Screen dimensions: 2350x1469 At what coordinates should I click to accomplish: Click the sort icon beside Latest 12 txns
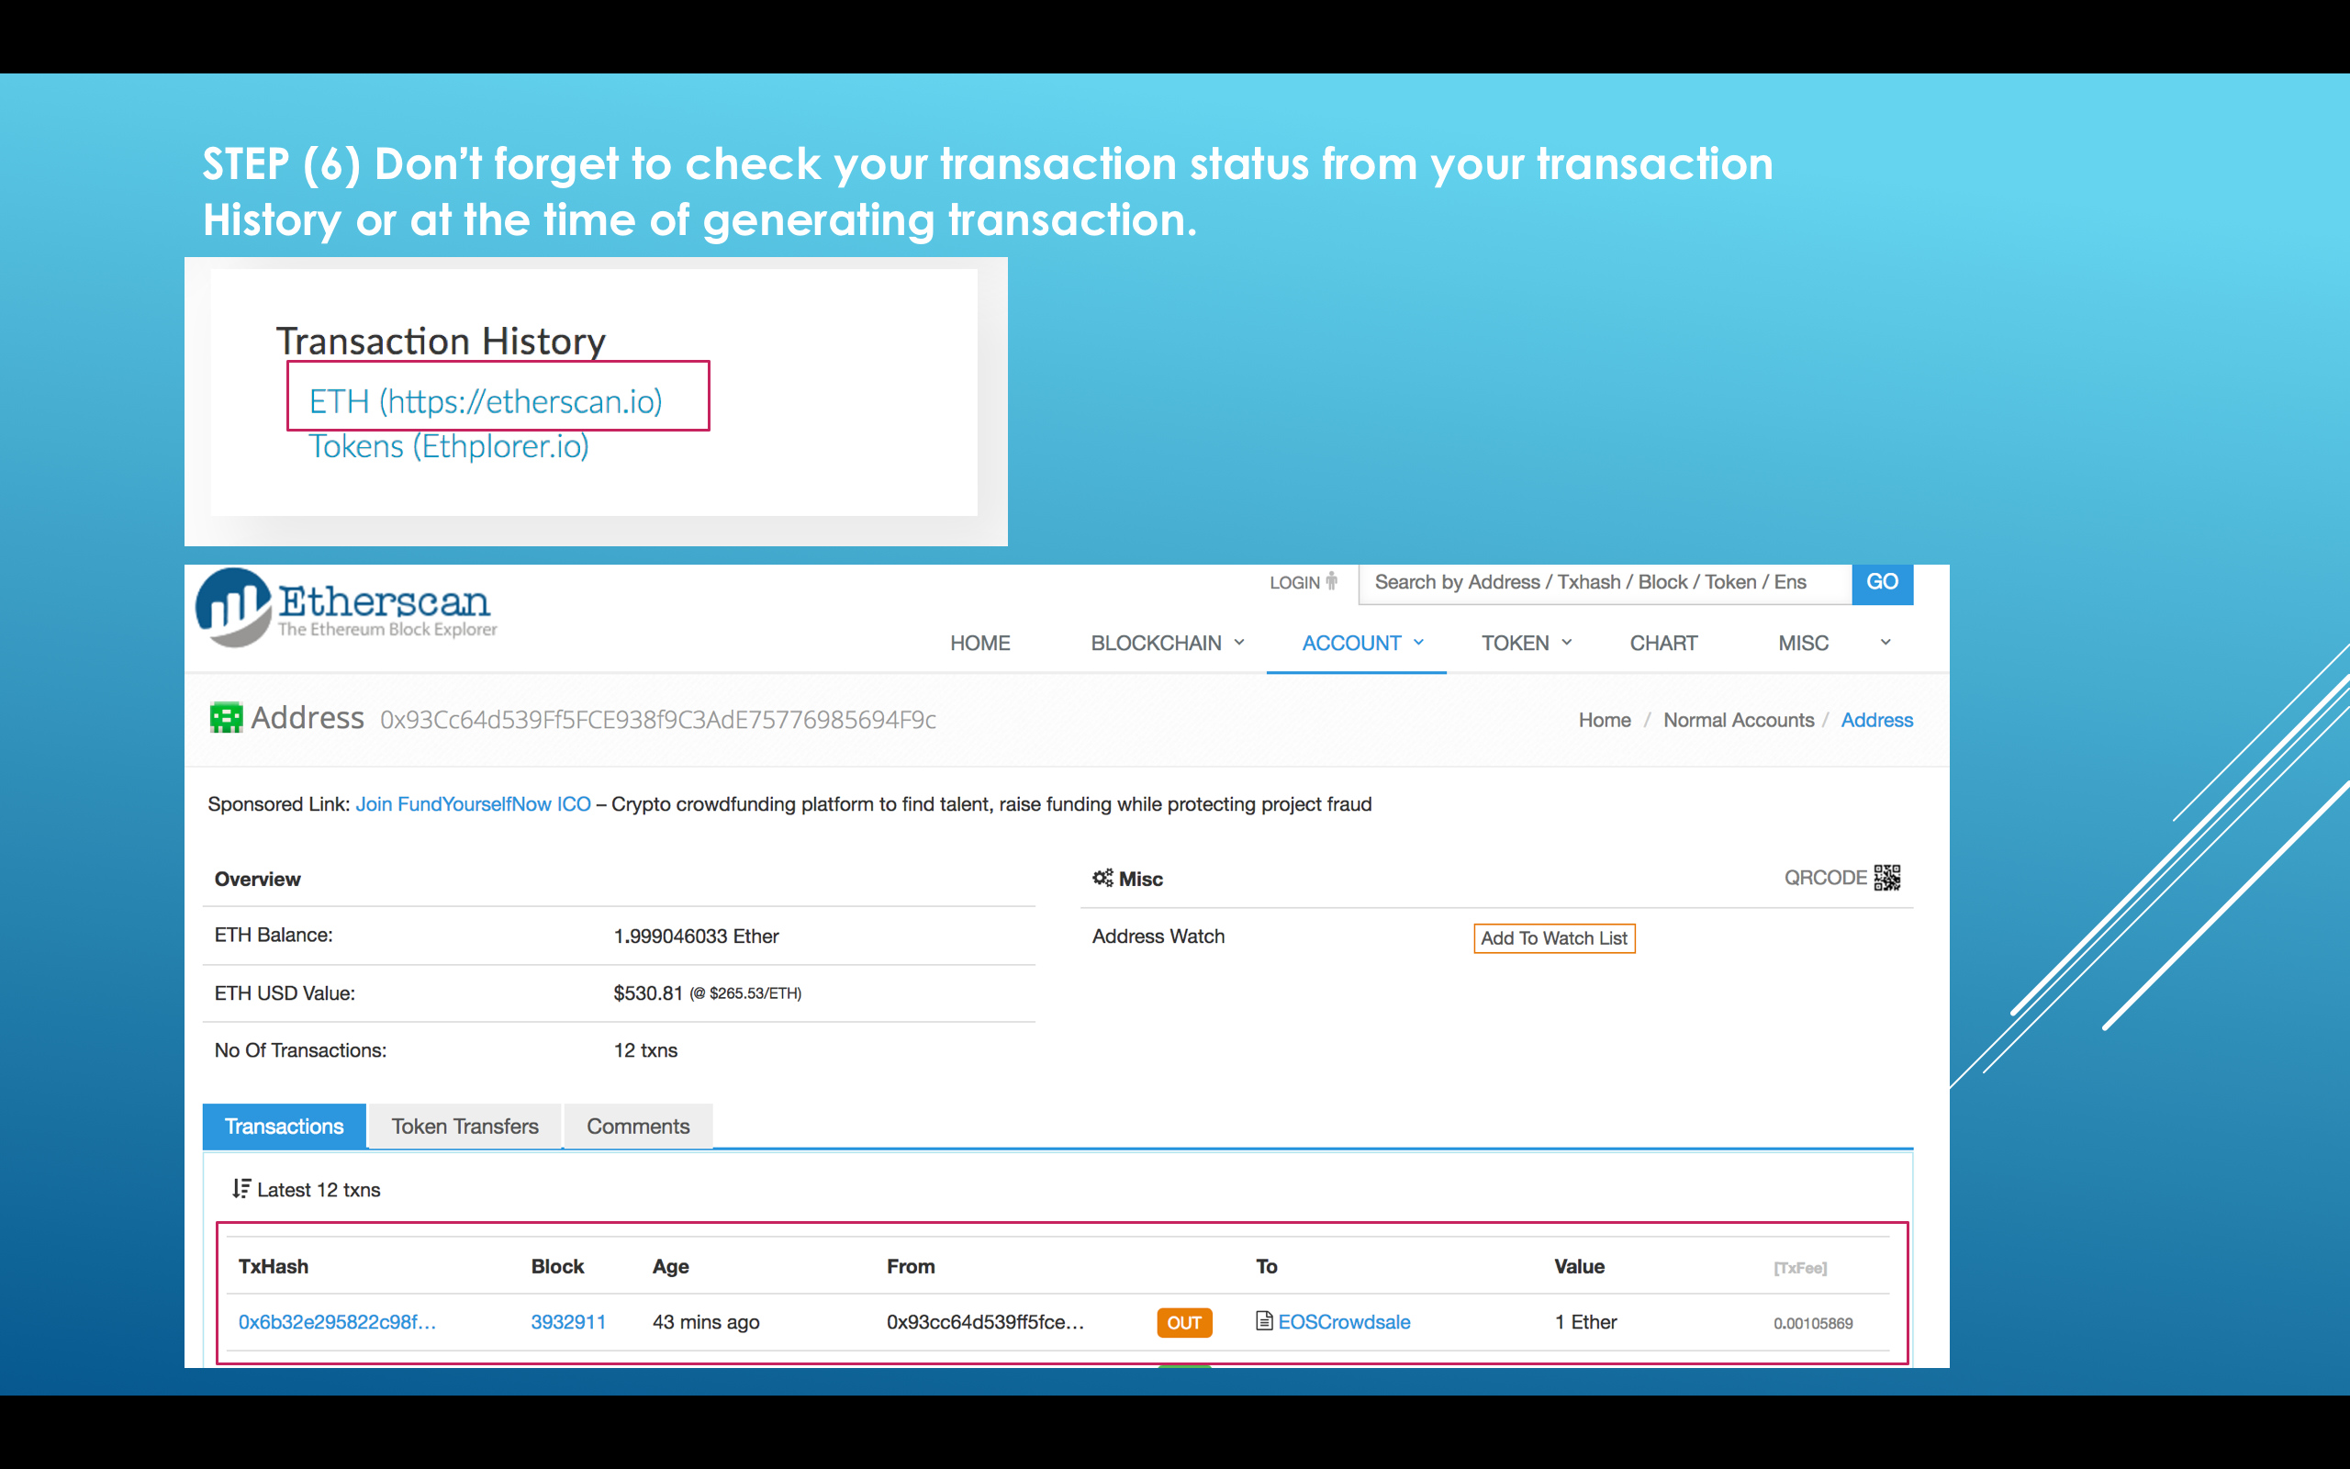click(241, 1188)
